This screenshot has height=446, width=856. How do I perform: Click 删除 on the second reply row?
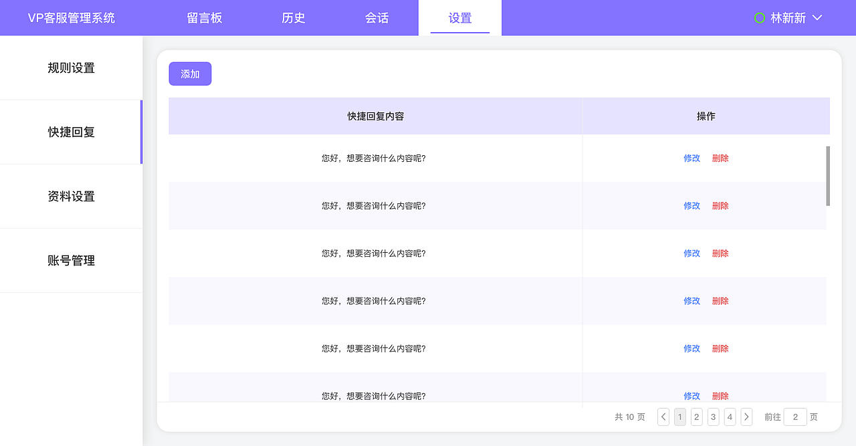coord(720,205)
